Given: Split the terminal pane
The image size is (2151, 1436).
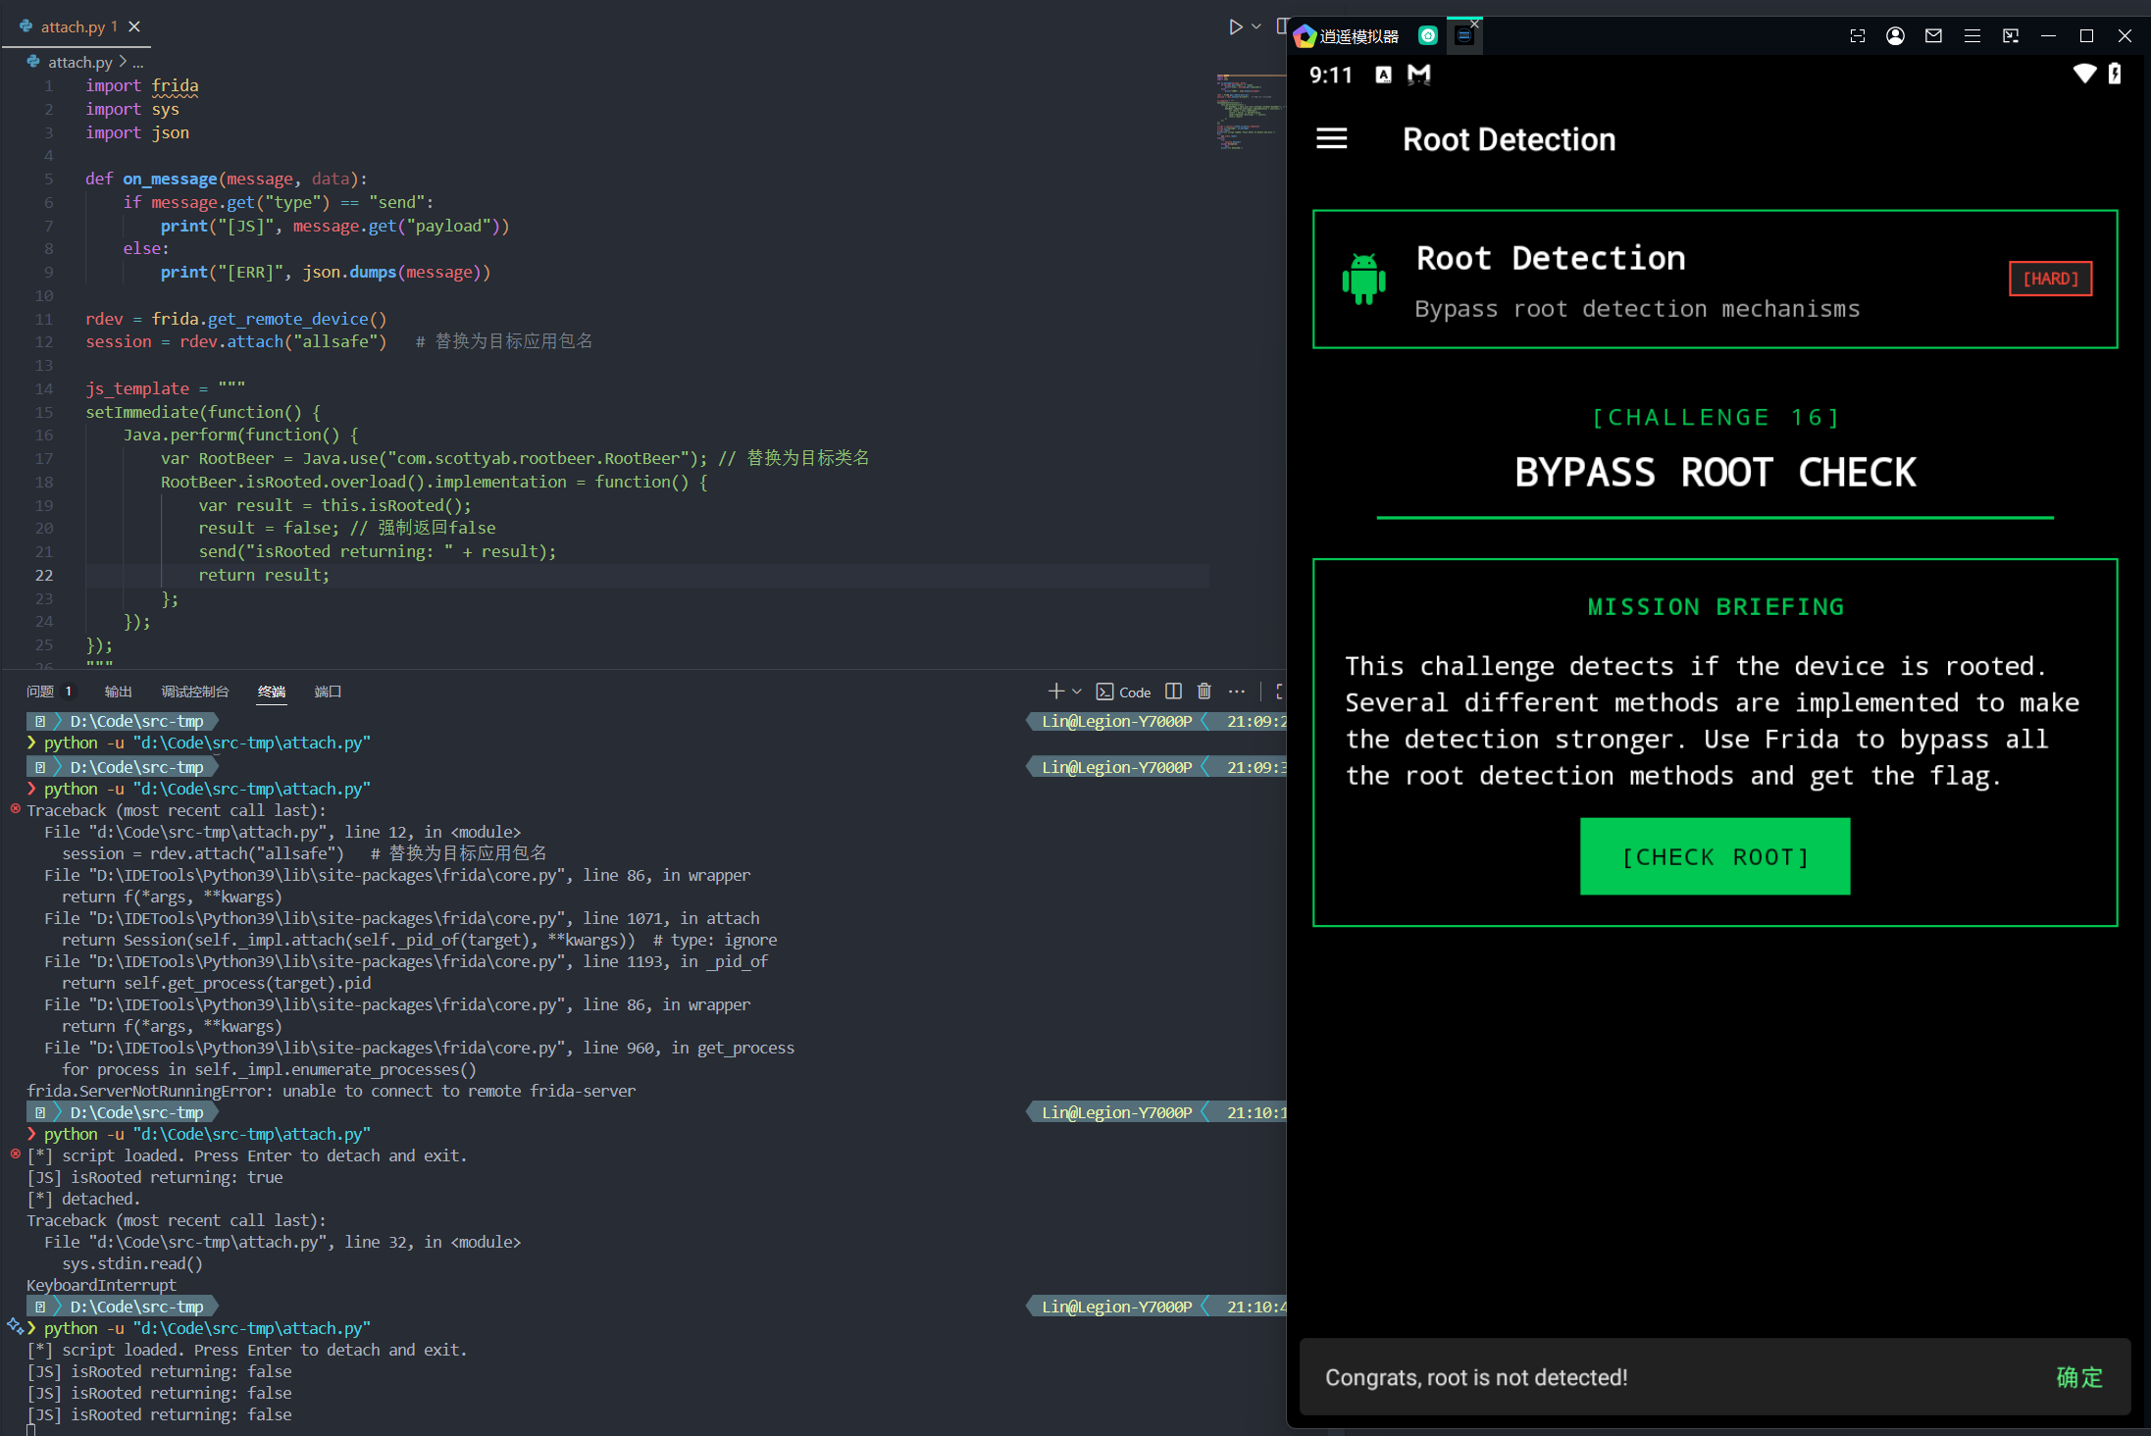Looking at the screenshot, I should 1173,692.
